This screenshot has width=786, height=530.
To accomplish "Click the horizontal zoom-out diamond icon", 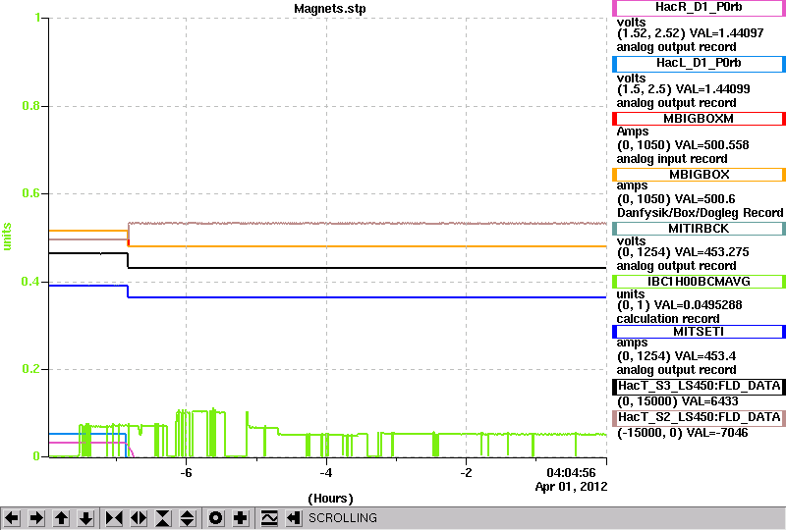I will click(x=139, y=518).
